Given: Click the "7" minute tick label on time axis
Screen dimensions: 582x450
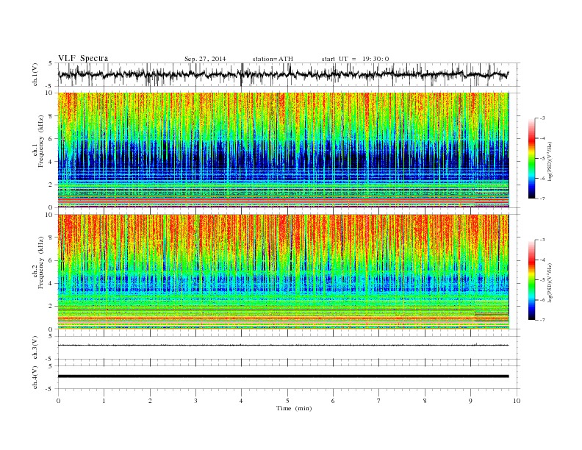Looking at the screenshot, I should coord(379,401).
